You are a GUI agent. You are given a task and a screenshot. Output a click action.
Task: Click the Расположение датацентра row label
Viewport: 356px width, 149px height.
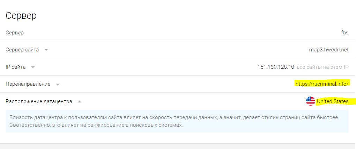39,101
